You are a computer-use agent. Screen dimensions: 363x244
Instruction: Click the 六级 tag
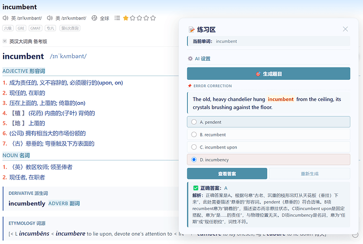point(8,28)
